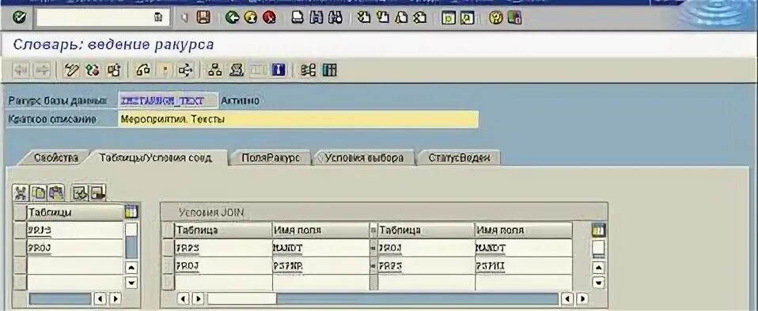This screenshot has height=311, width=758.
Task: Open the Условия выбора tab
Action: tap(365, 158)
